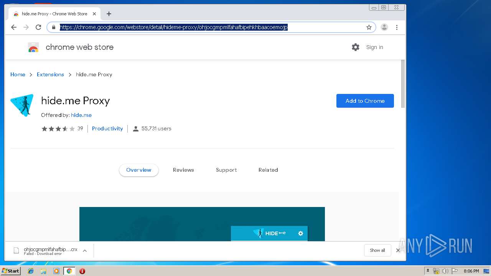The height and width of the screenshot is (276, 491).
Task: Open the Chrome profile avatar menu
Action: click(x=384, y=27)
